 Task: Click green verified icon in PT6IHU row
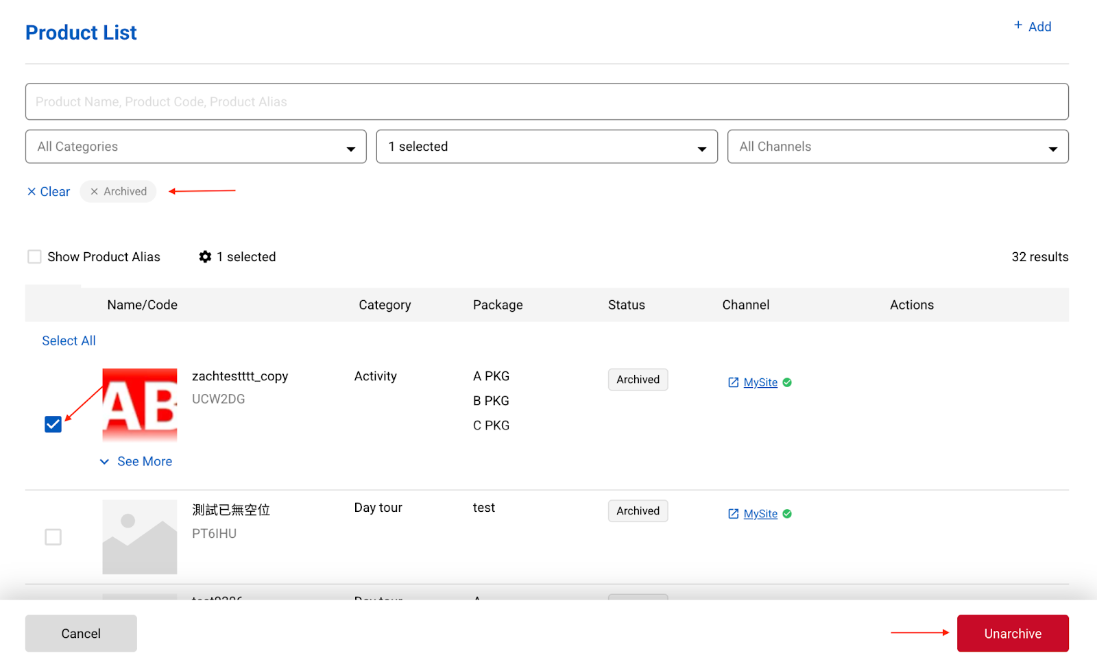787,514
